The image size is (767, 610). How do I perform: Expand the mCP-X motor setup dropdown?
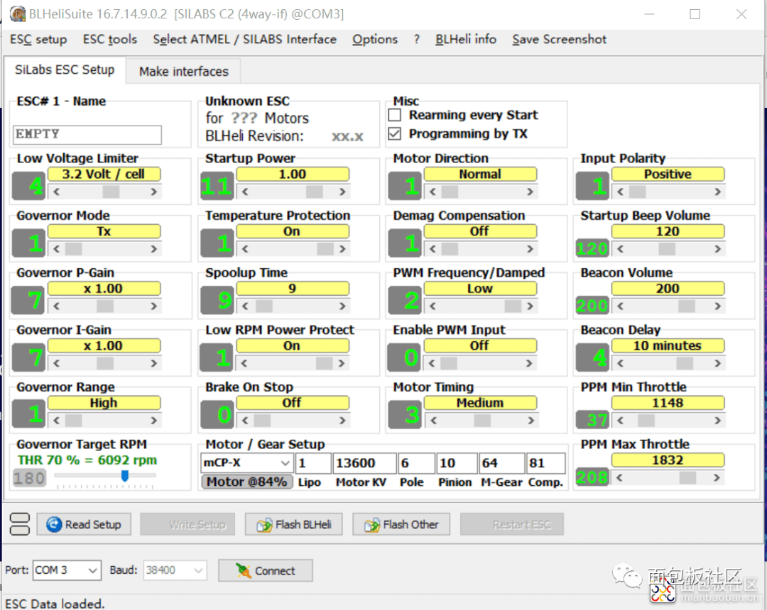(246, 462)
